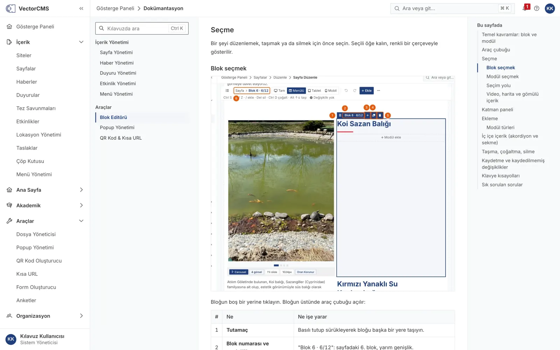
Task: Click the Ana Sayfa house icon
Action: pyautogui.click(x=9, y=190)
